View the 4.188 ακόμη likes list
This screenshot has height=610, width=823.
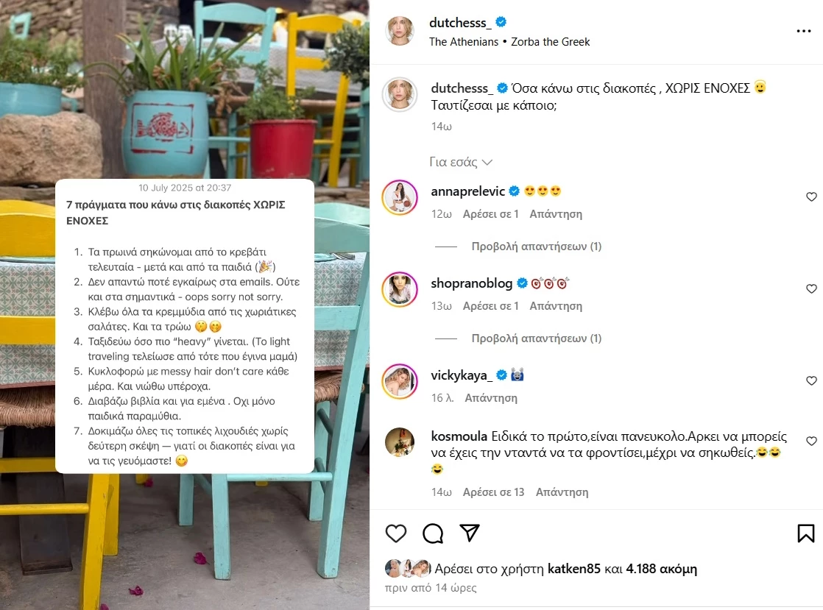tap(661, 569)
